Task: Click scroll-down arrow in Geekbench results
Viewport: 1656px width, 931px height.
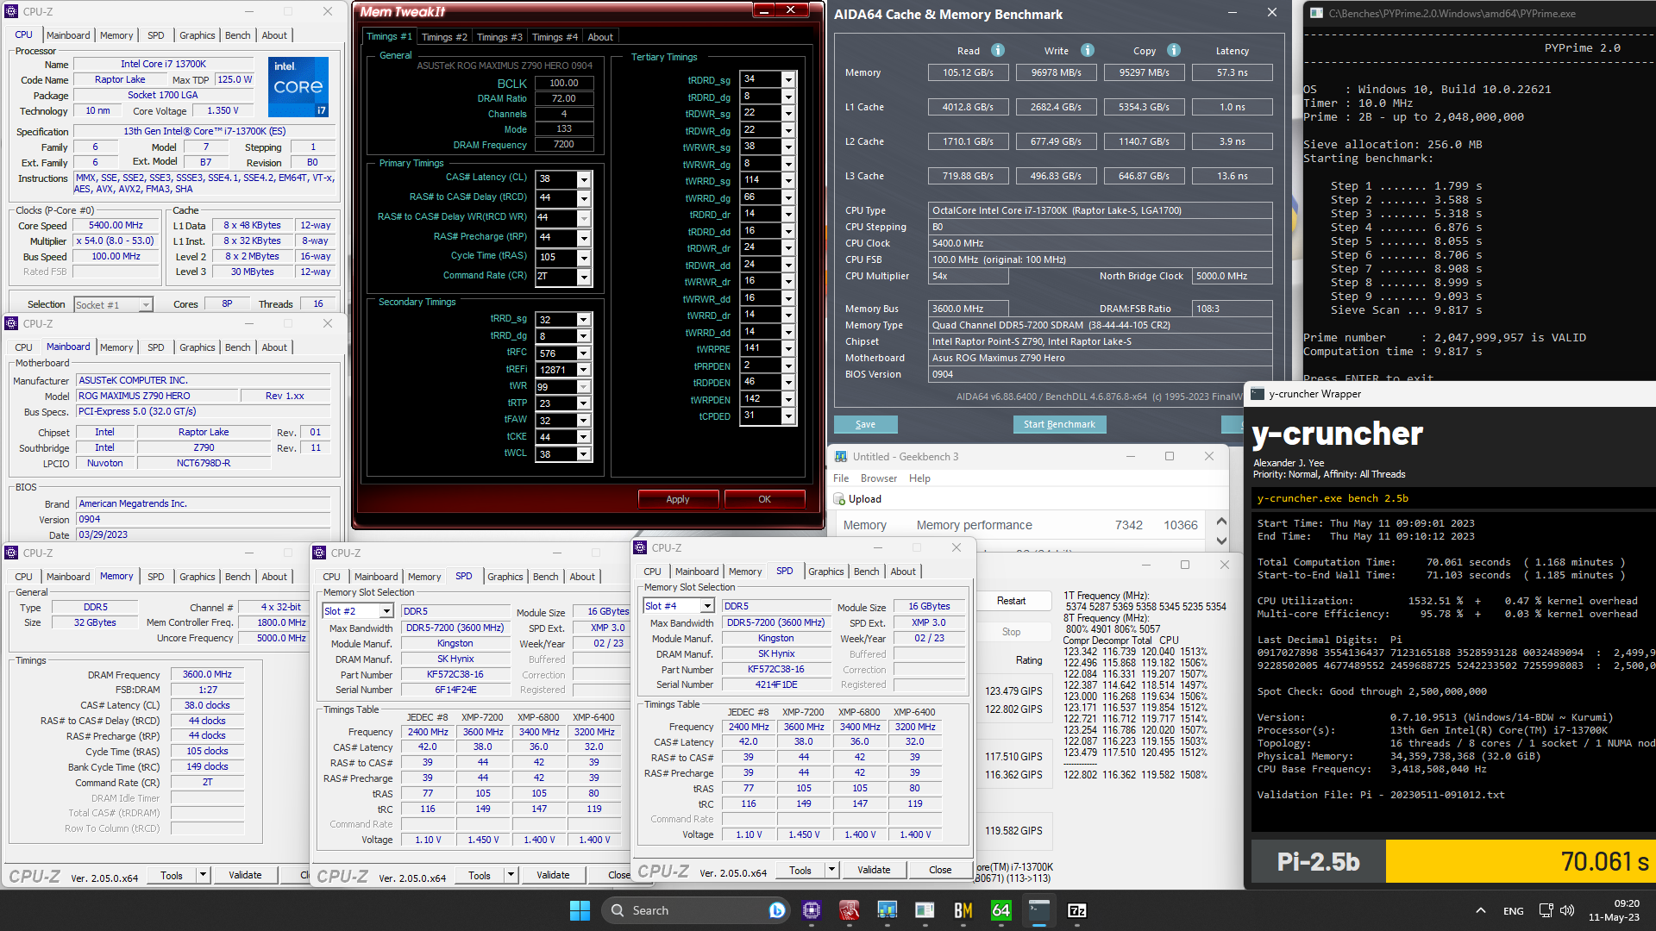Action: 1221,540
